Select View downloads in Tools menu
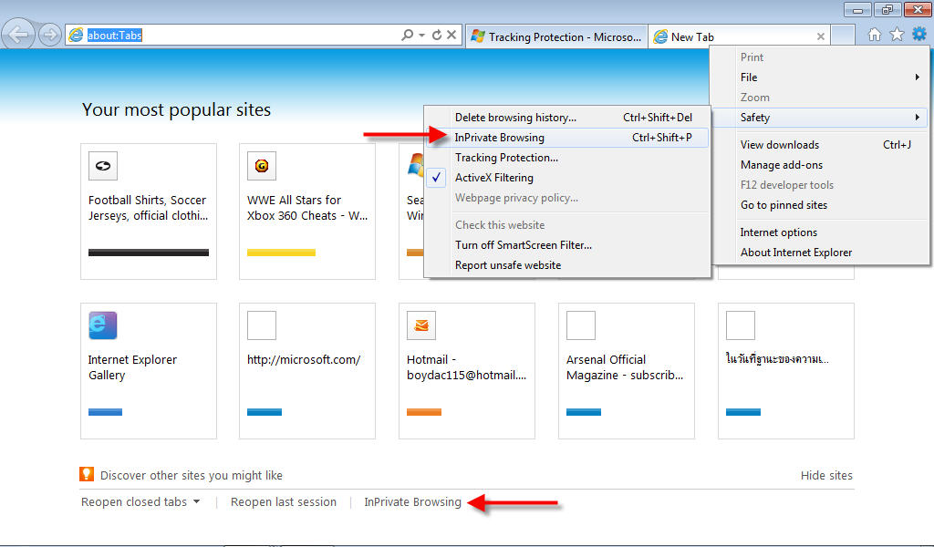The image size is (934, 547). (x=820, y=145)
